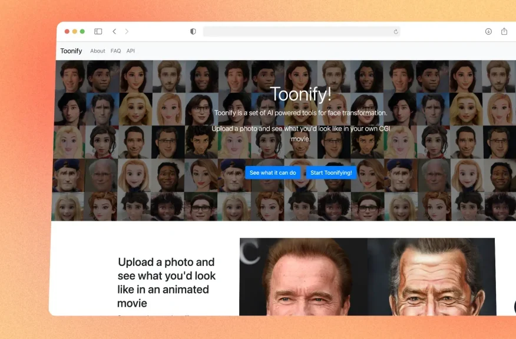Viewport: 516px width, 339px height.
Task: Maximize the window using the green button
Action: (82, 32)
